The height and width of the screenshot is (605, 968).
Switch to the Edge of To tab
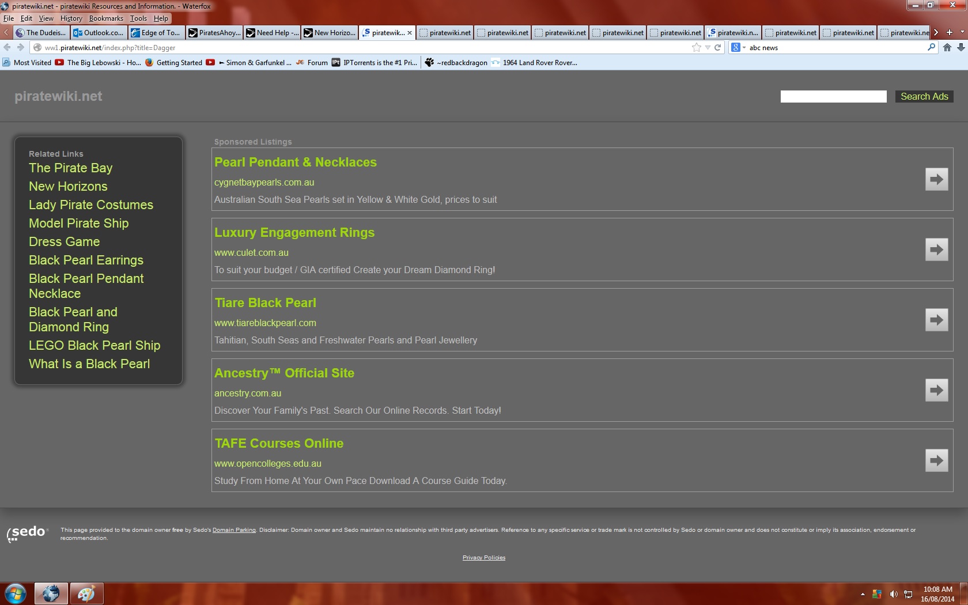coord(156,32)
